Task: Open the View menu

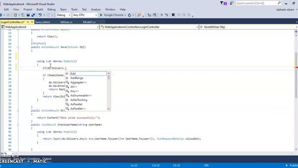Action: coord(16,9)
